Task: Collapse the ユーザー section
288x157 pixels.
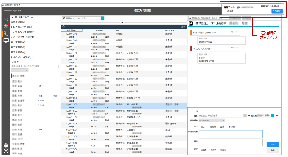Action: (12, 62)
